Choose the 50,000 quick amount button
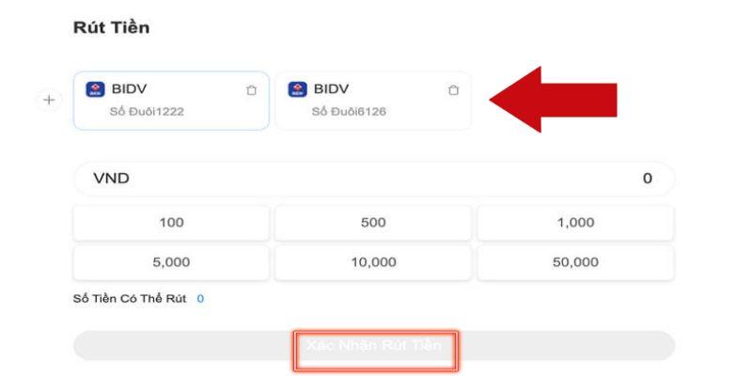 [x=575, y=262]
